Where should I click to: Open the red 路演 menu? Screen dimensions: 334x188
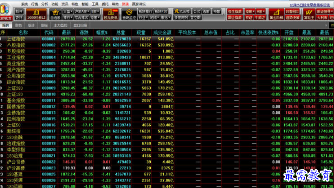pos(125,4)
